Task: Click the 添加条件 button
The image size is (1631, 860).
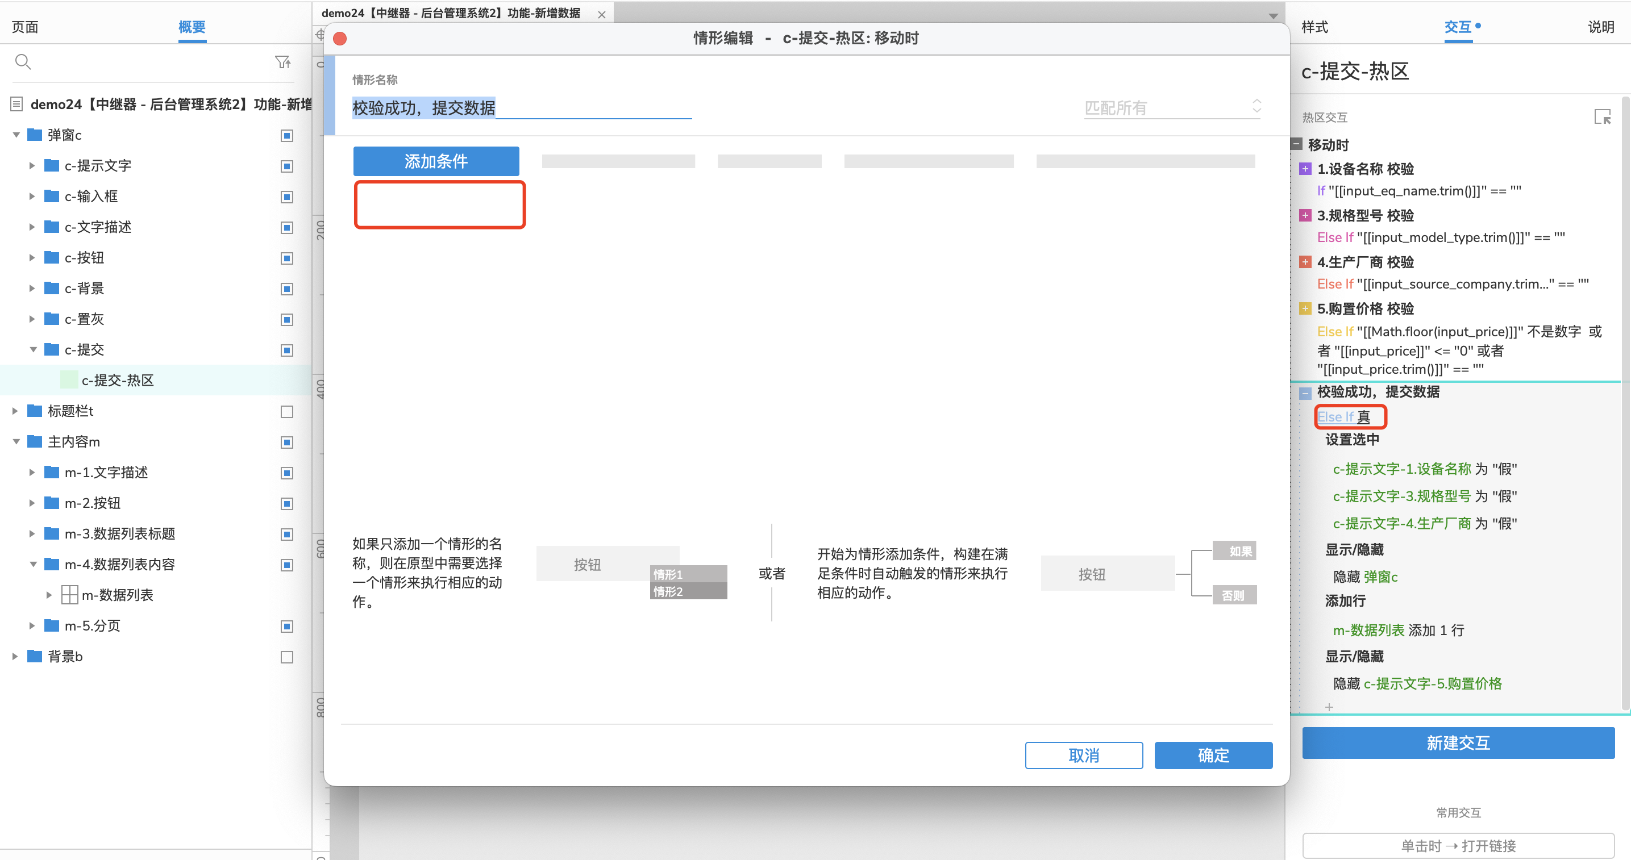Action: (x=436, y=161)
